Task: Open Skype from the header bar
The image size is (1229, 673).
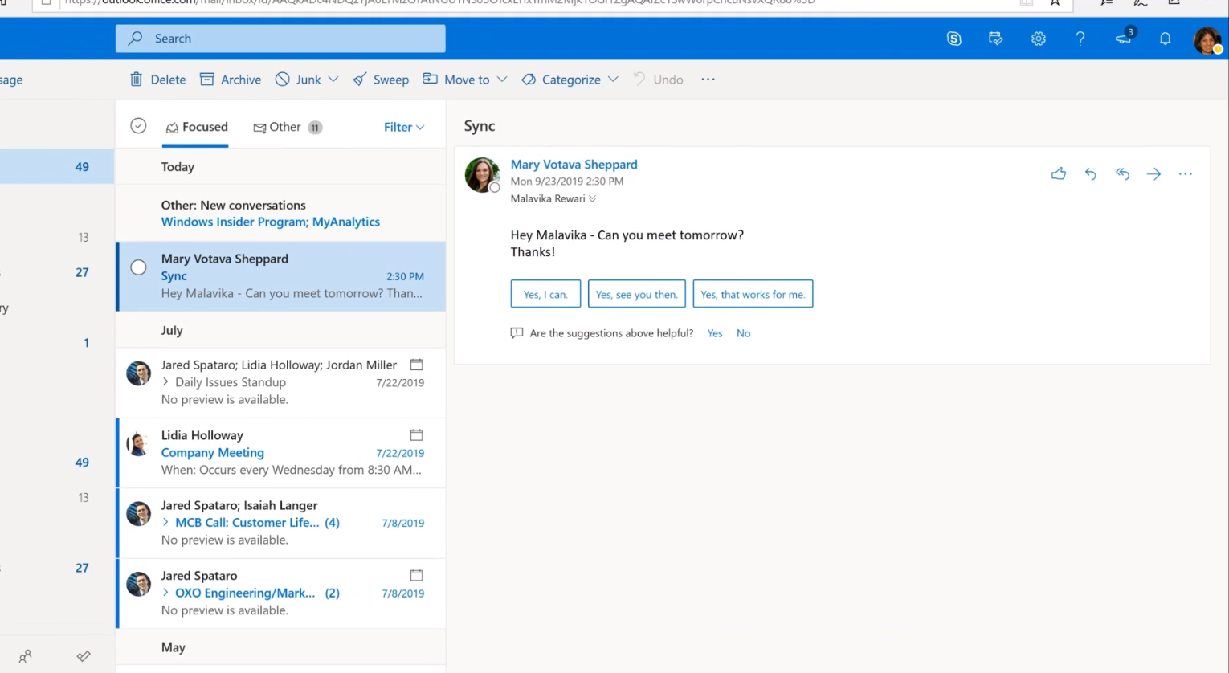Action: pos(953,39)
